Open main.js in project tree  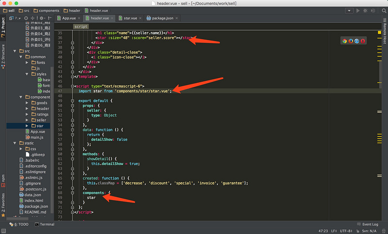34,138
